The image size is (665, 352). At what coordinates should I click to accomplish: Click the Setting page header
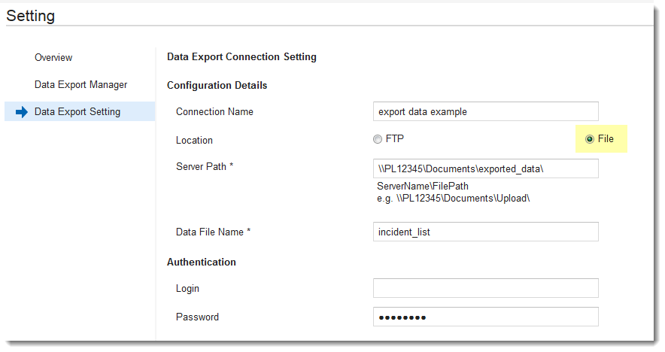coord(31,16)
